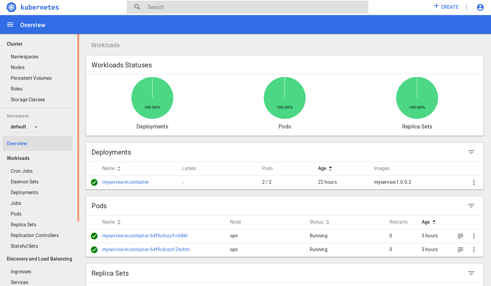This screenshot has width=491, height=286.
Task: Sort Pods by Status column arrows
Action: pos(328,222)
